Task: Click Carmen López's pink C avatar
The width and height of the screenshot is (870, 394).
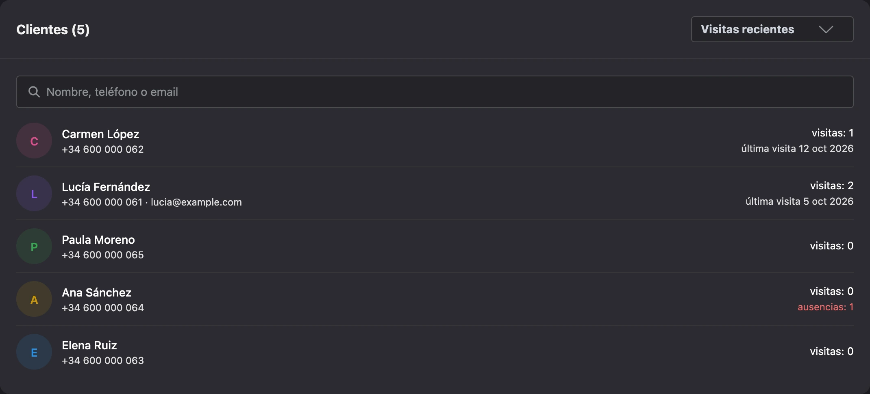Action: click(x=34, y=141)
